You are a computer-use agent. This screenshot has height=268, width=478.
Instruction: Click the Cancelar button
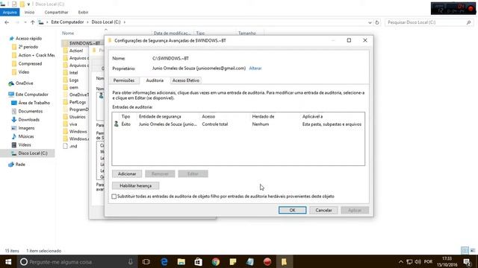pos(323,210)
